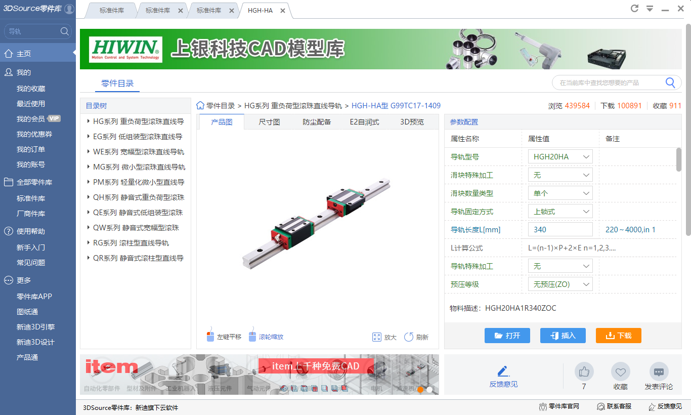
Task: Click the heart 收藏 favorite icon
Action: [x=621, y=372]
